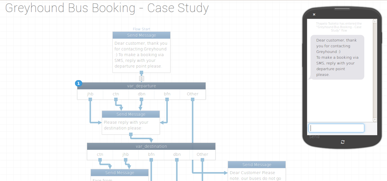
Task: Click ctn rule in var_departure
Action: [116, 94]
